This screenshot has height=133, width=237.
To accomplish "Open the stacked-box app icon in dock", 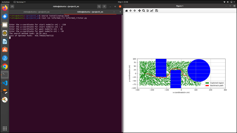I will pos(5,91).
